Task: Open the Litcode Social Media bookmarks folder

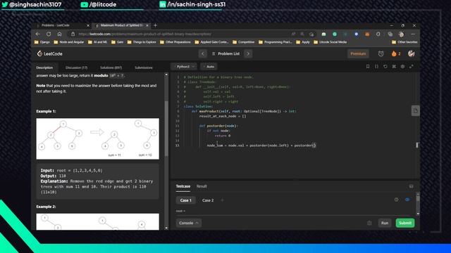Action: [330, 42]
